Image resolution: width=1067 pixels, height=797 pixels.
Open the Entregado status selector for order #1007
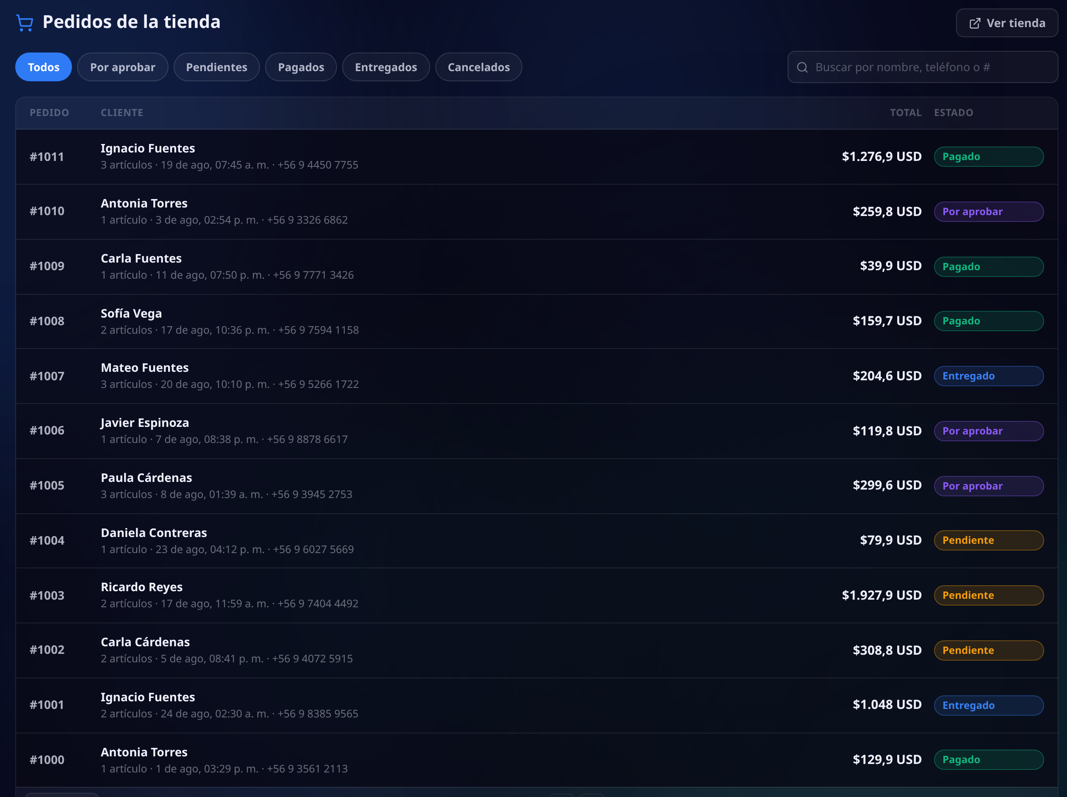point(988,376)
